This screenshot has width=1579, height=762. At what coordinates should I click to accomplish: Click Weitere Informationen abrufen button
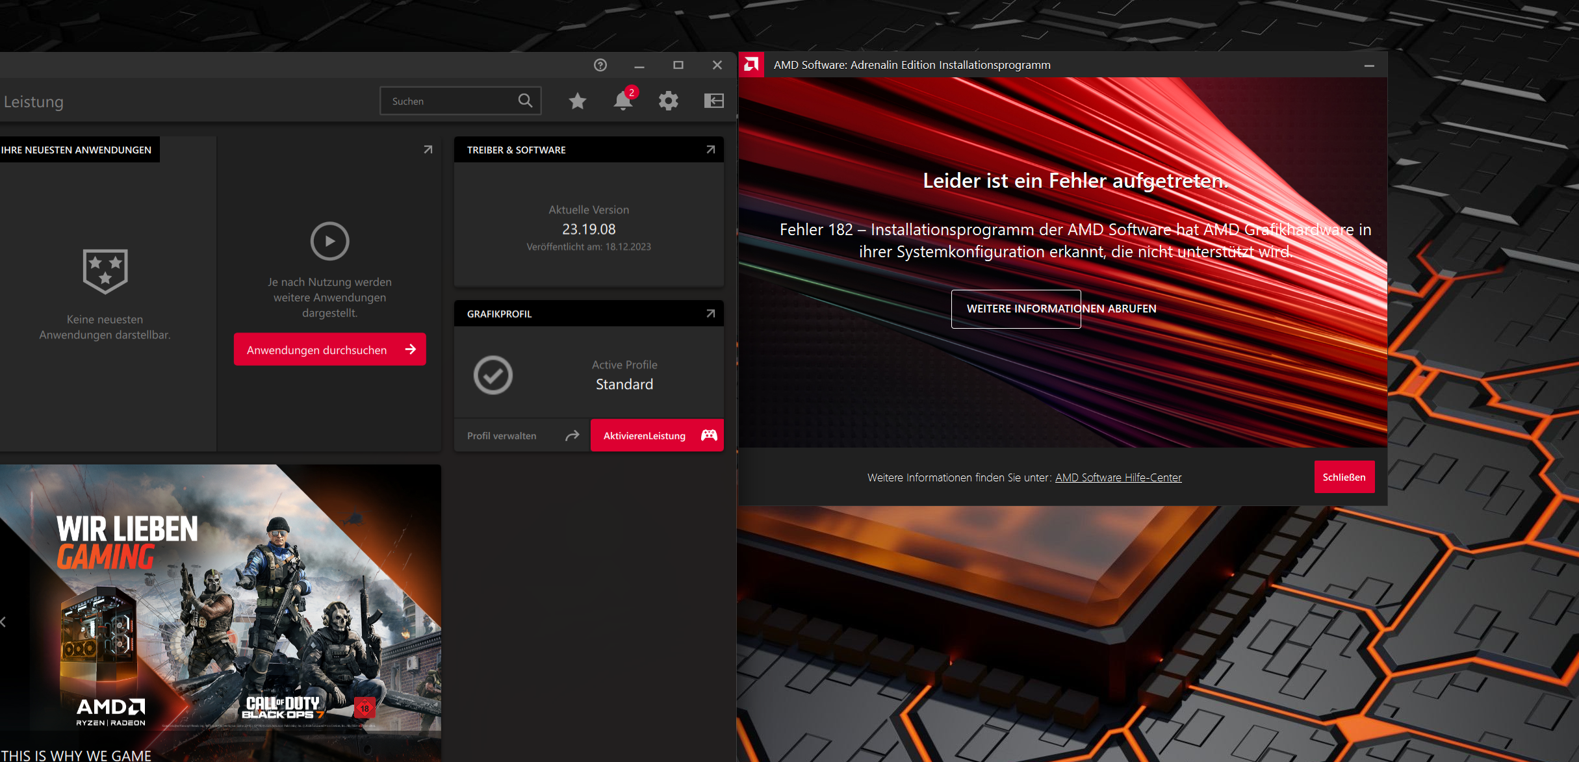tap(1016, 309)
